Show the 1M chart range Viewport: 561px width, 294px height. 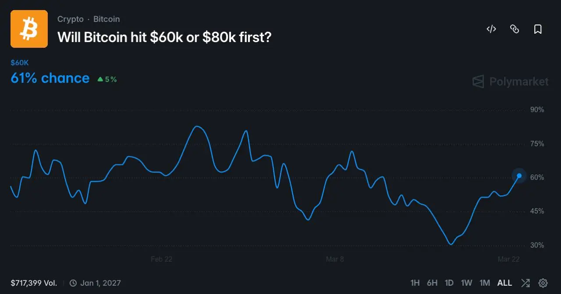click(x=485, y=283)
